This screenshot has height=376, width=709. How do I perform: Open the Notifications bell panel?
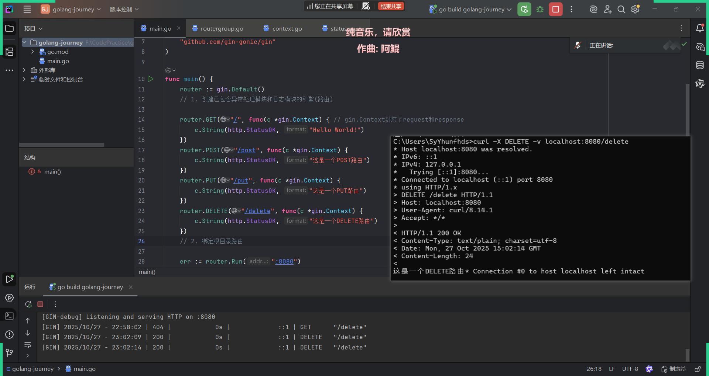[699, 28]
